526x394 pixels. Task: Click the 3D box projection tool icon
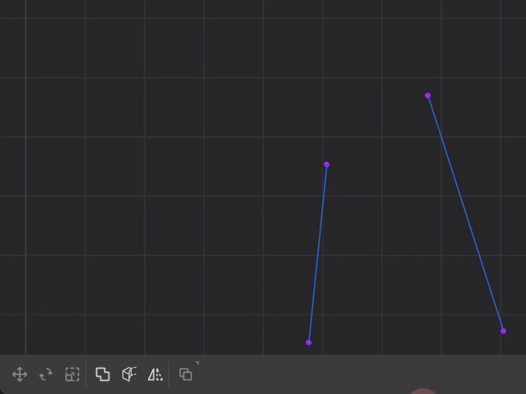point(129,374)
